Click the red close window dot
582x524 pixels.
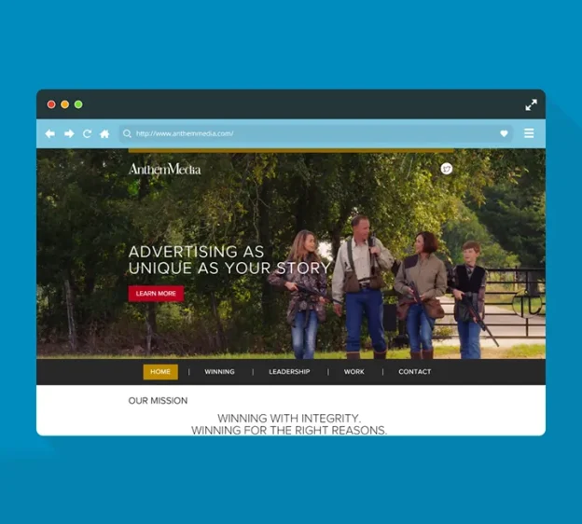point(51,104)
